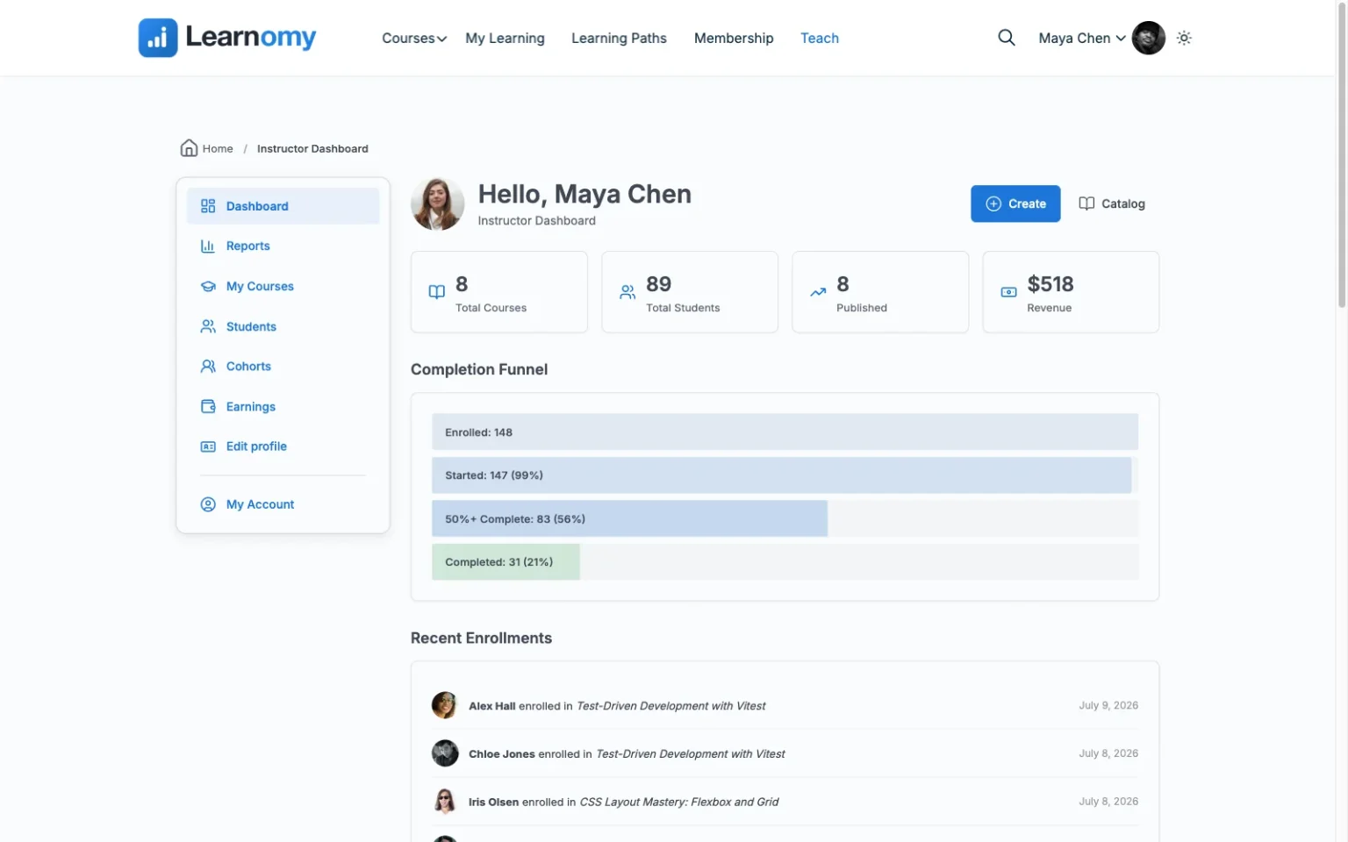Click the Recent Enrollments heading
The height and width of the screenshot is (842, 1348).
click(481, 638)
